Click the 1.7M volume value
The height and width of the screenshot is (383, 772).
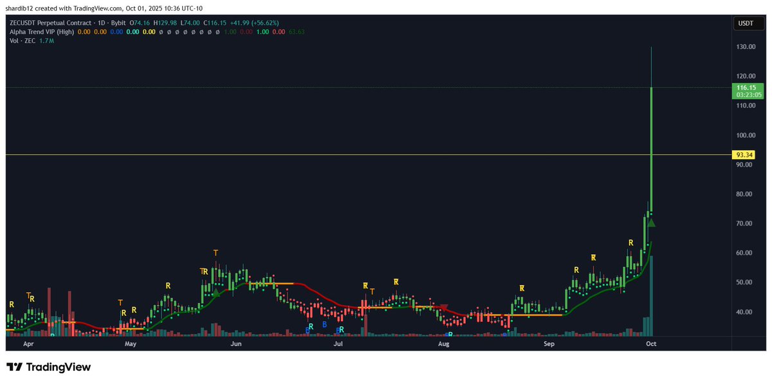pos(46,41)
